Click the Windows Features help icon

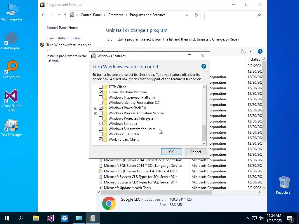pos(204,66)
